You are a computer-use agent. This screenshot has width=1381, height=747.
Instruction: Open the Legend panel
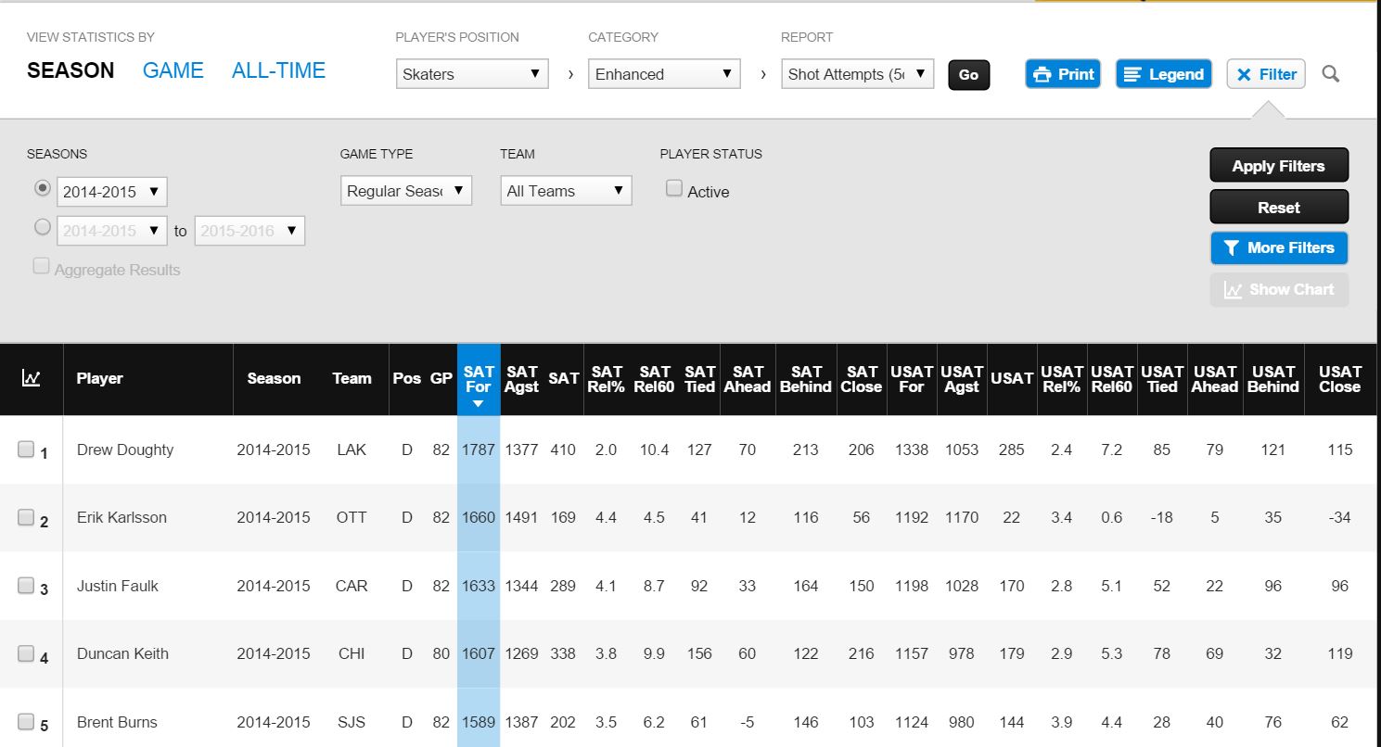pyautogui.click(x=1163, y=74)
